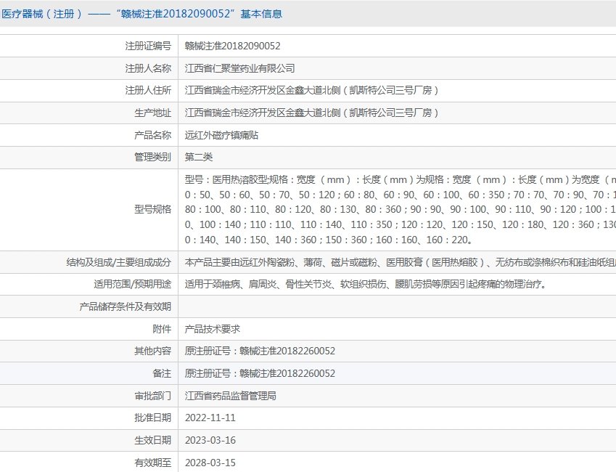616x472 pixels.
Task: Click the 适用范围/预期用途 label
Action: [132, 285]
